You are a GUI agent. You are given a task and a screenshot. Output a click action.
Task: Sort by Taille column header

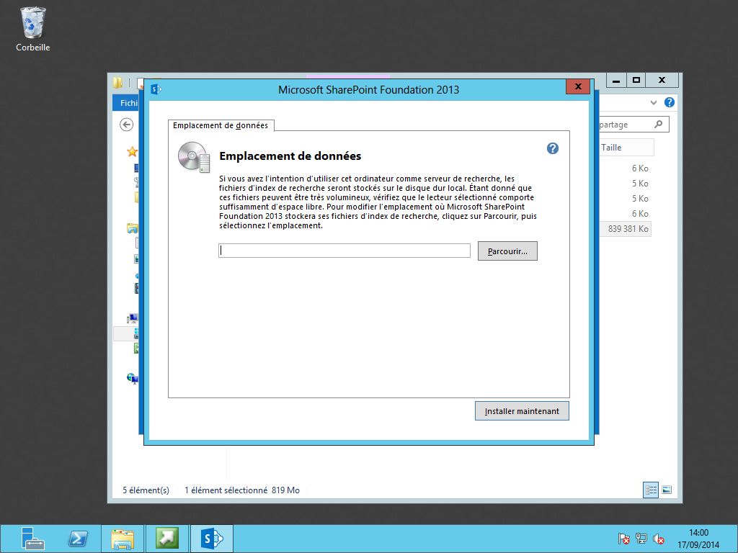pyautogui.click(x=626, y=147)
